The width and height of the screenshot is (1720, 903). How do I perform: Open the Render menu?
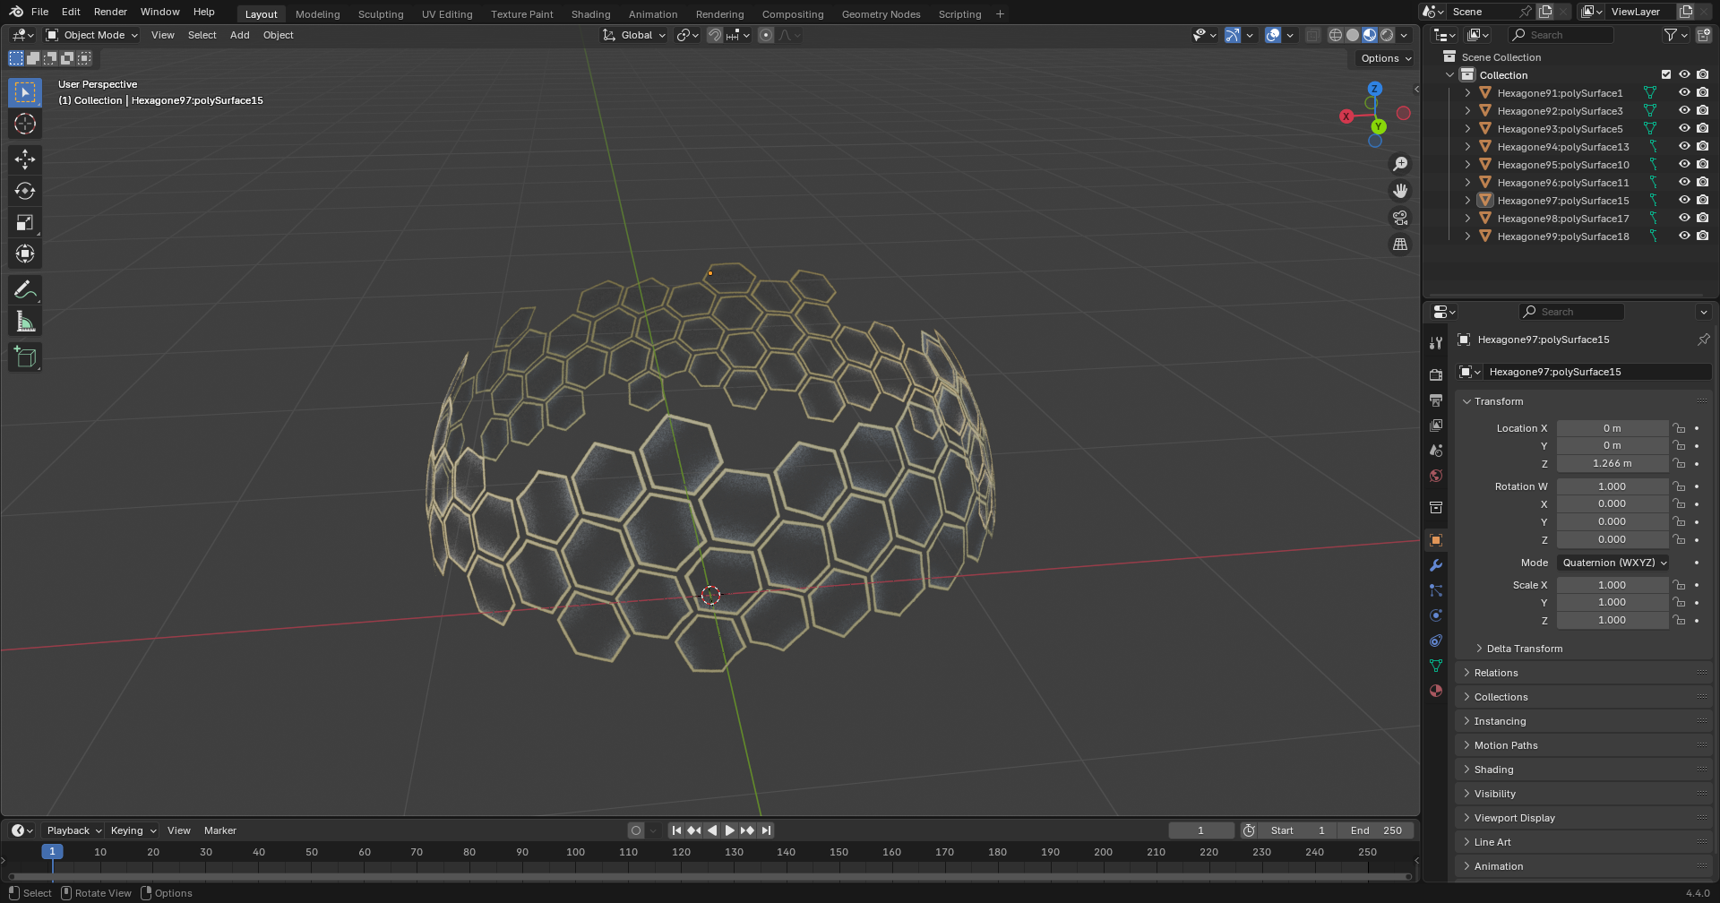[110, 12]
